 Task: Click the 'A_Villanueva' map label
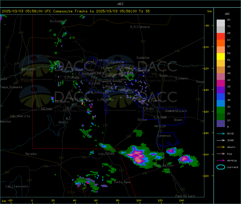tap(140, 27)
